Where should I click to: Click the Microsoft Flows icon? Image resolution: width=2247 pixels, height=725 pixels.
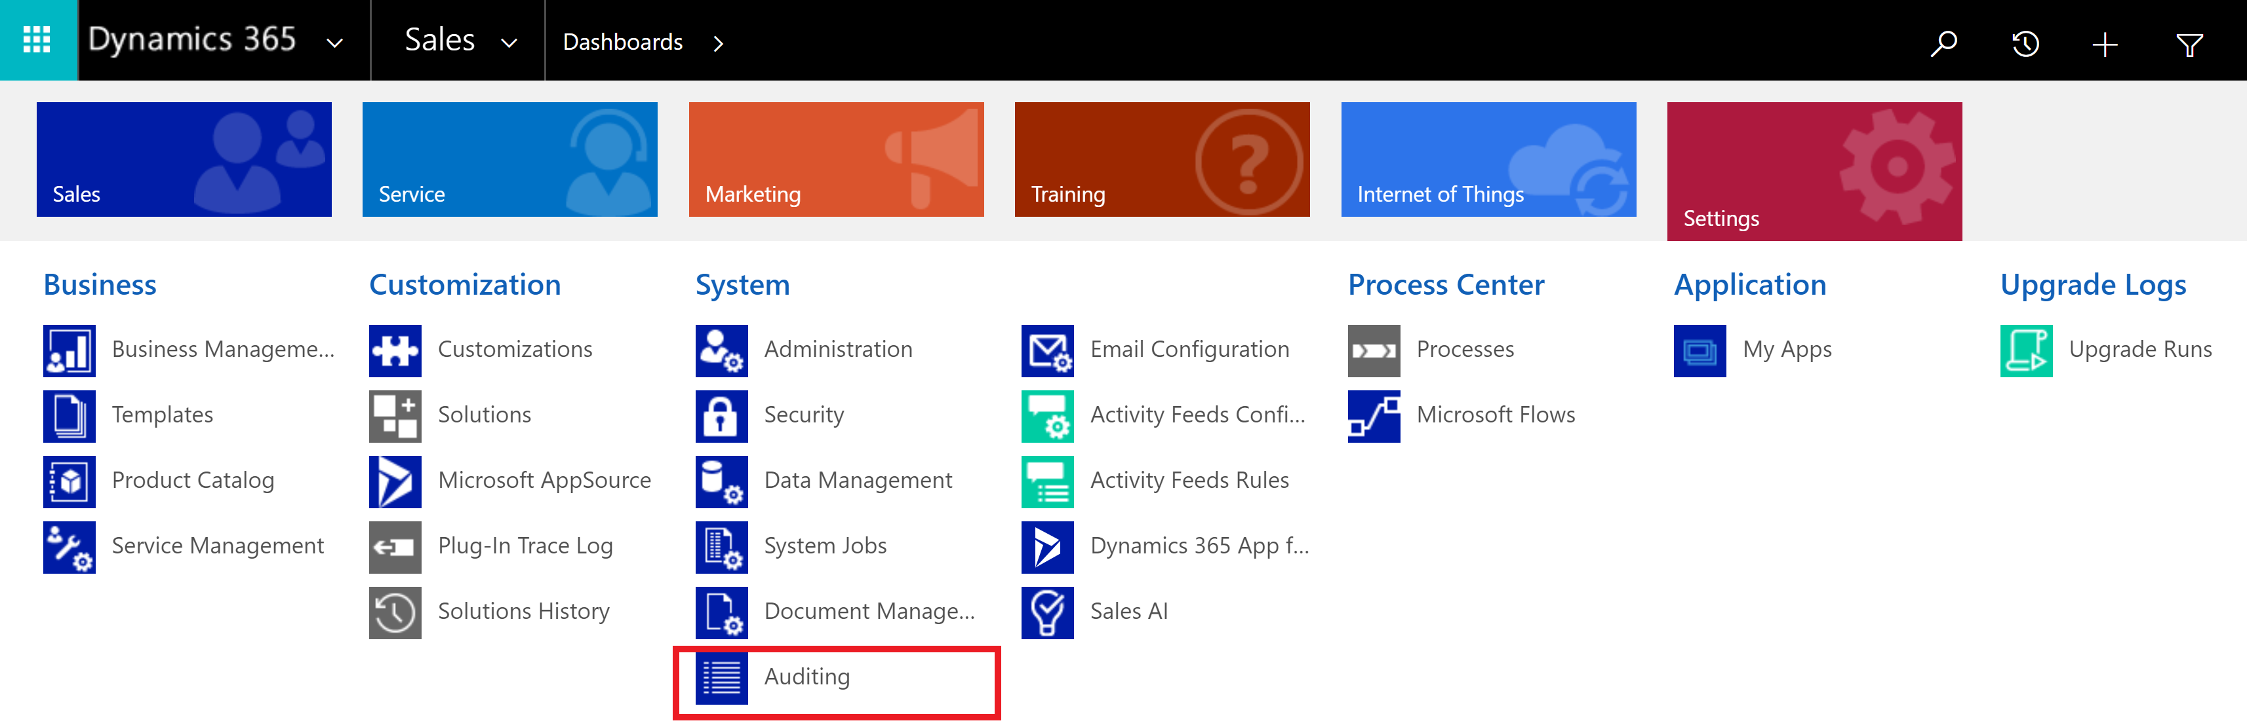tap(1374, 416)
